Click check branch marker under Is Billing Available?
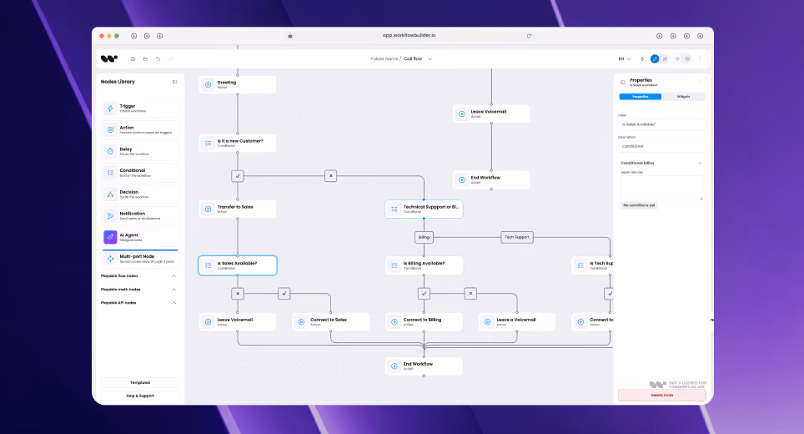The height and width of the screenshot is (434, 804). pos(424,294)
